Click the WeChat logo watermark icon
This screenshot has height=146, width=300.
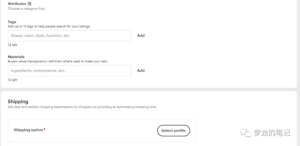246,133
